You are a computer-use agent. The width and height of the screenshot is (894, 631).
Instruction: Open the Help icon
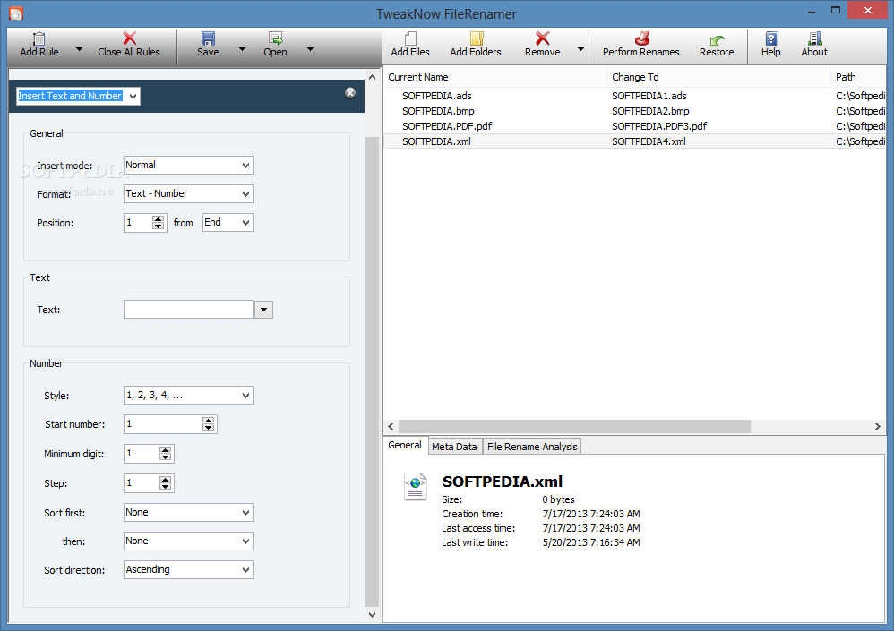(771, 38)
